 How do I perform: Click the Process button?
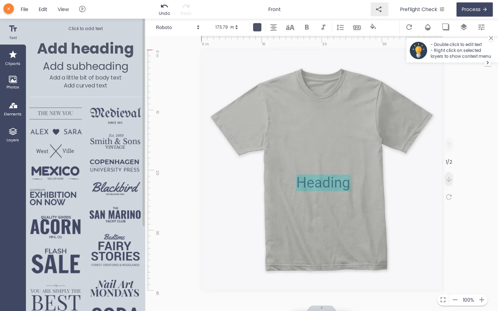tap(474, 9)
